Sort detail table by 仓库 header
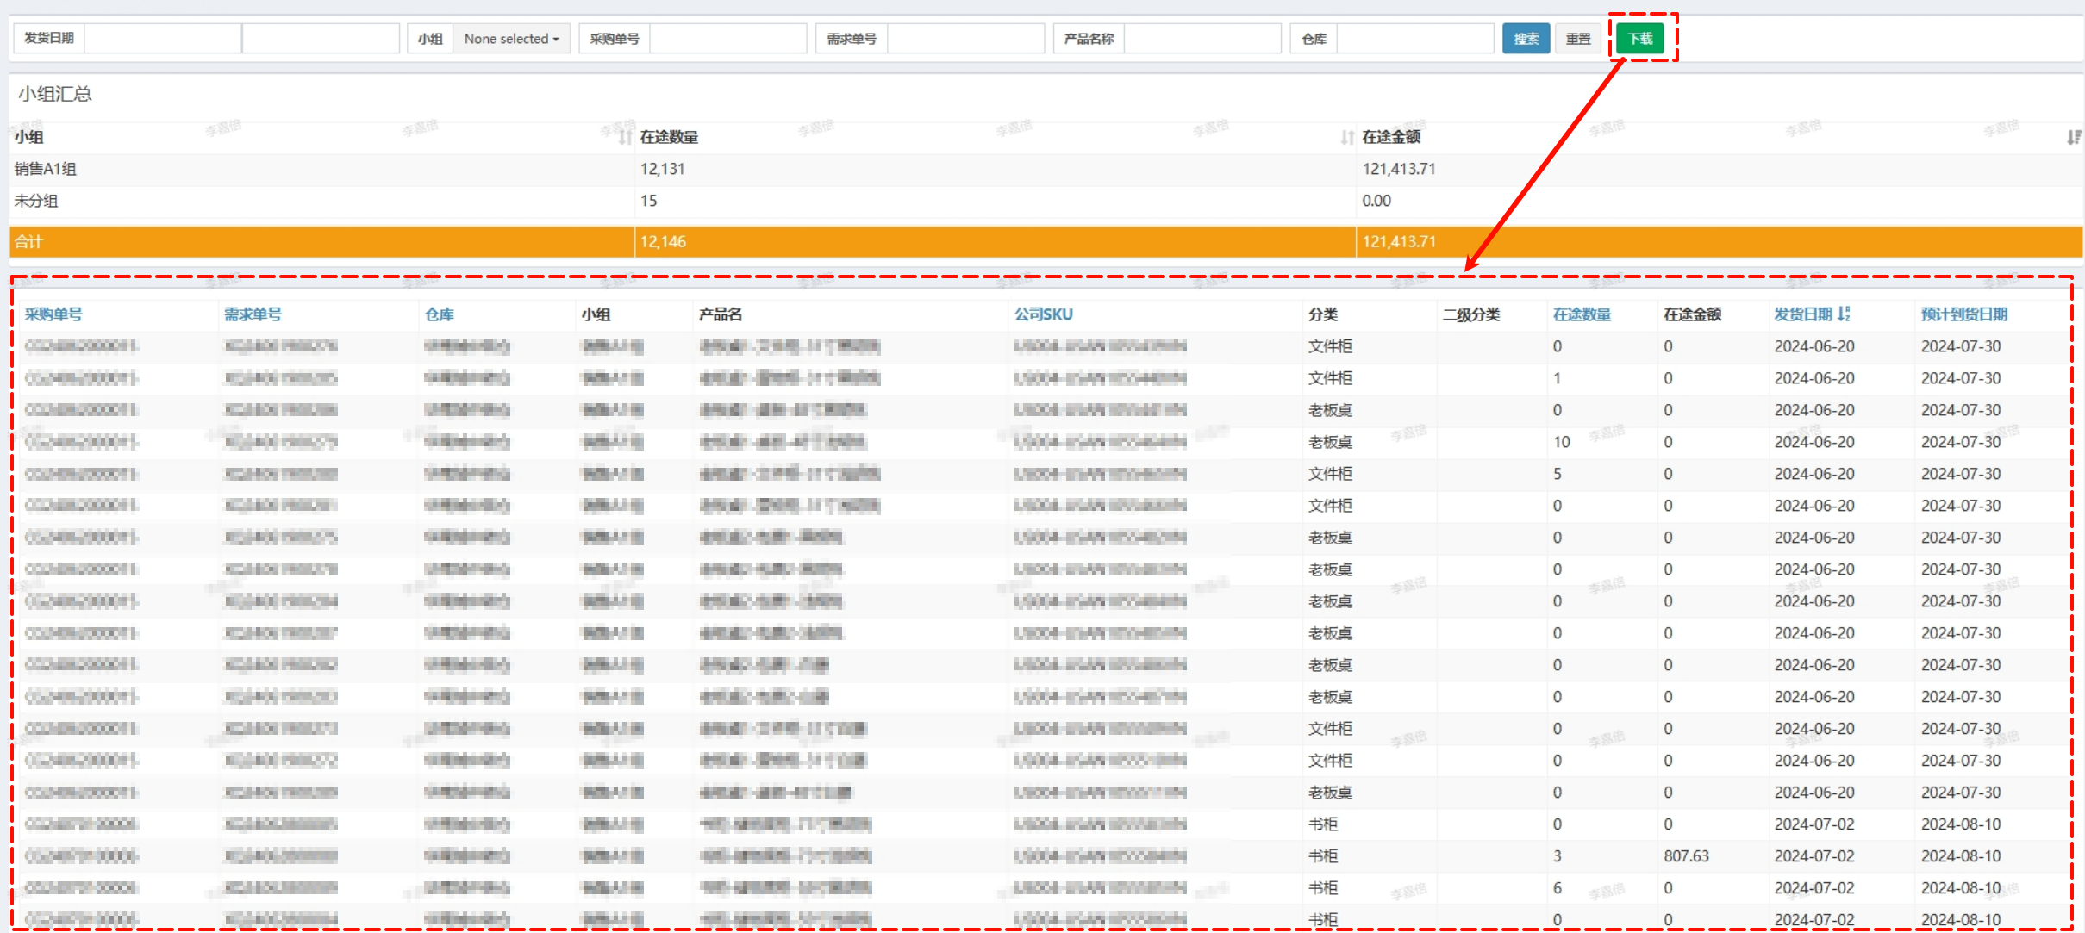2085x933 pixels. coord(440,314)
